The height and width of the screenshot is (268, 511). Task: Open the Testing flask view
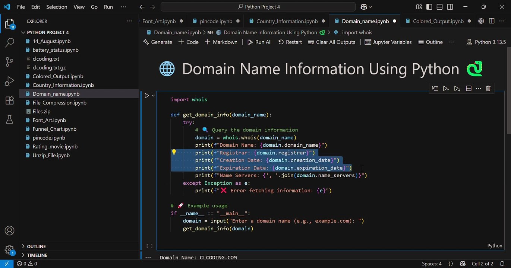(x=9, y=119)
